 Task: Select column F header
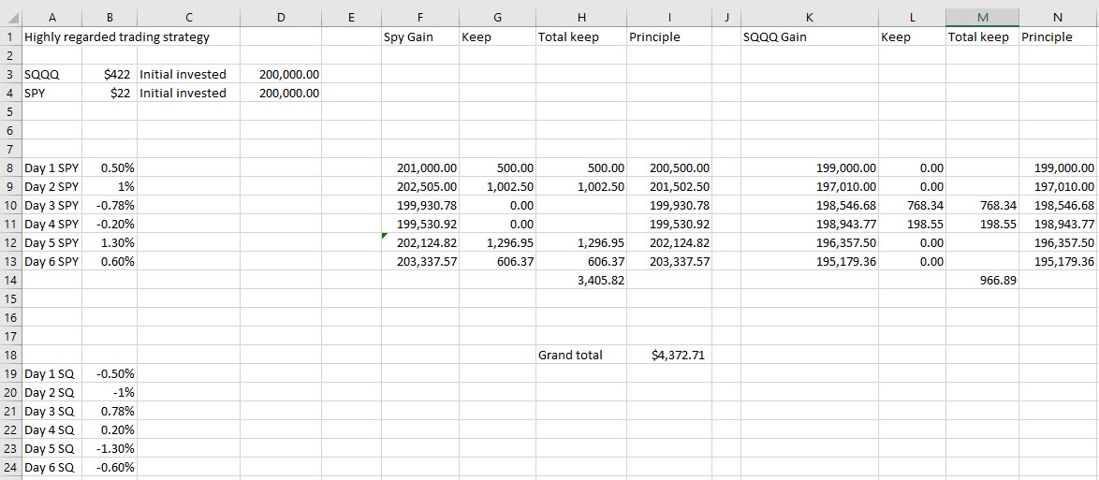point(419,18)
